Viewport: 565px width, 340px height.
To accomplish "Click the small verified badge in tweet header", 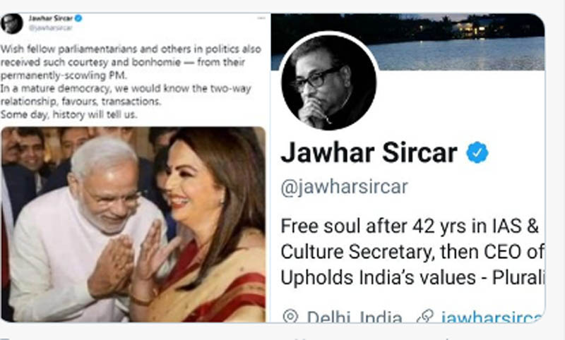I will click(x=78, y=18).
